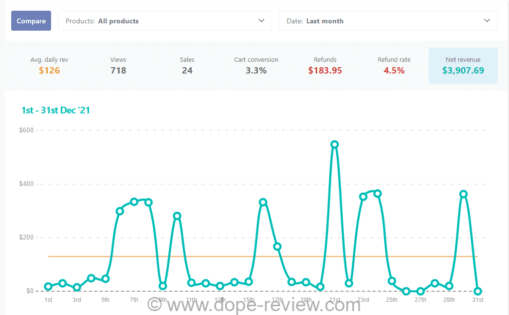Screen dimensions: 509x315
Task: Switch to the Refund rate metric
Action: pyautogui.click(x=394, y=66)
